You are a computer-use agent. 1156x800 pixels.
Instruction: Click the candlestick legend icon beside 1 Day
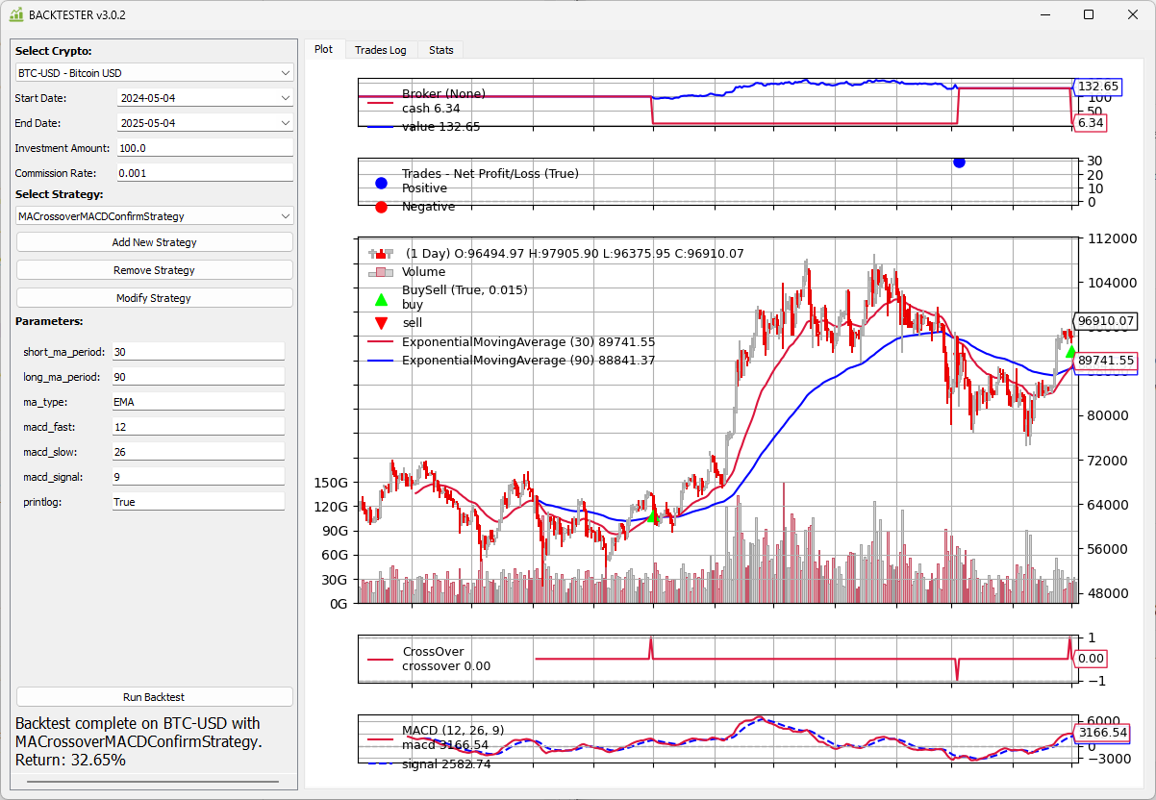[381, 254]
